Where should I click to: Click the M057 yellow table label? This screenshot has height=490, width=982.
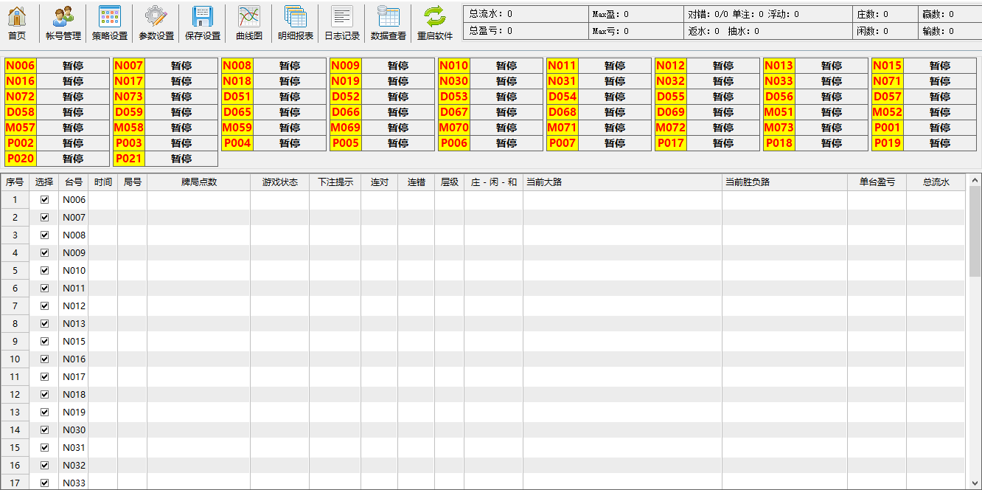[21, 128]
